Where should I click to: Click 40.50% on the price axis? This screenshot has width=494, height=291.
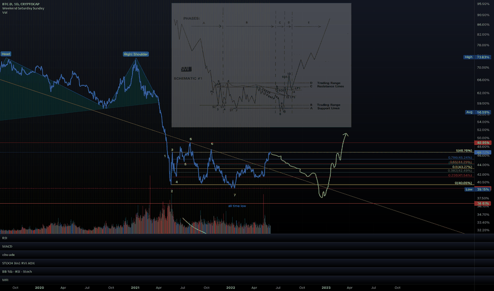tap(483, 182)
